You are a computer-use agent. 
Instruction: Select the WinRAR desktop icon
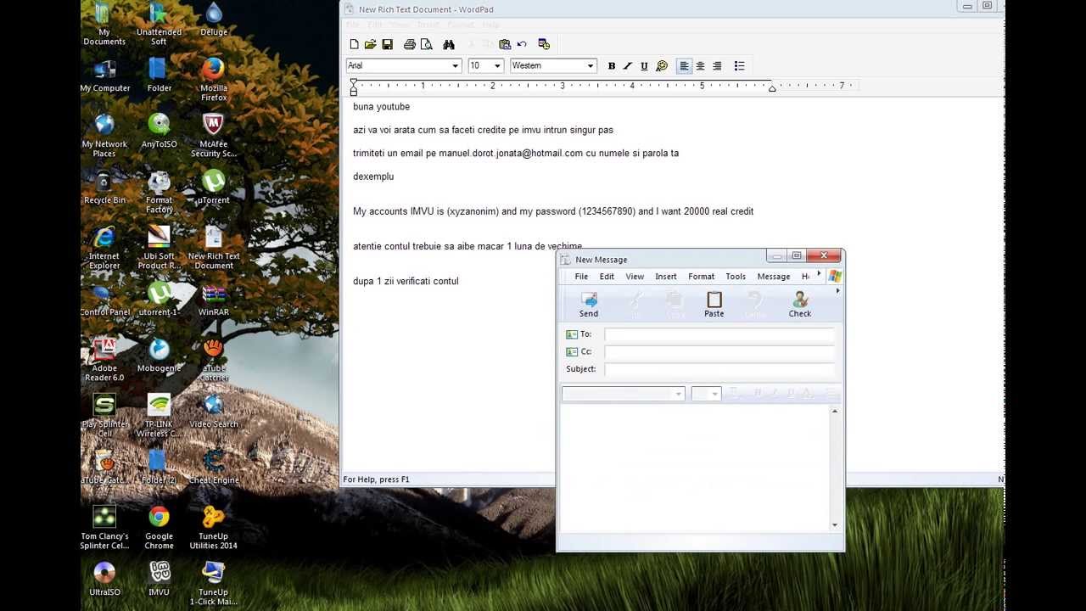tap(214, 300)
